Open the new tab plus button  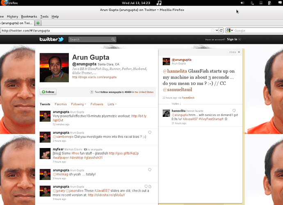38,23
